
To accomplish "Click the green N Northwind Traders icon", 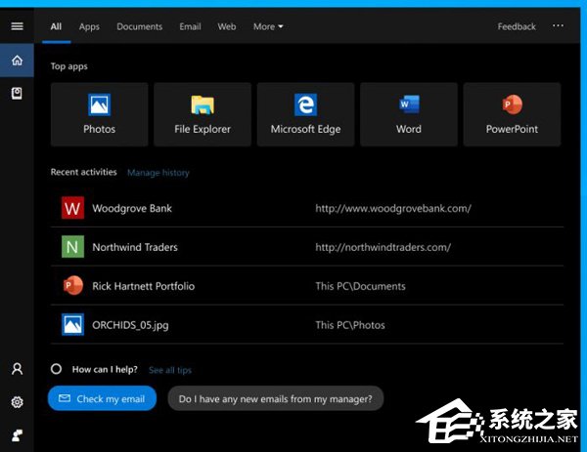I will 72,247.
